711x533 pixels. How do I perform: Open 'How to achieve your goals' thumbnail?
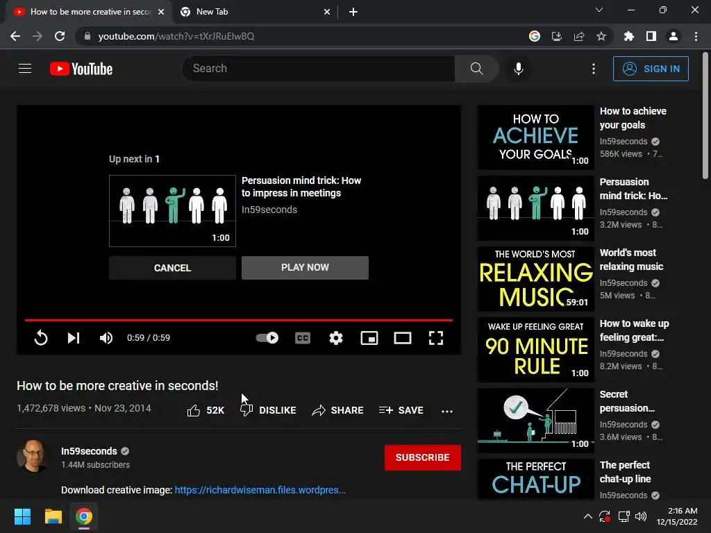click(535, 138)
